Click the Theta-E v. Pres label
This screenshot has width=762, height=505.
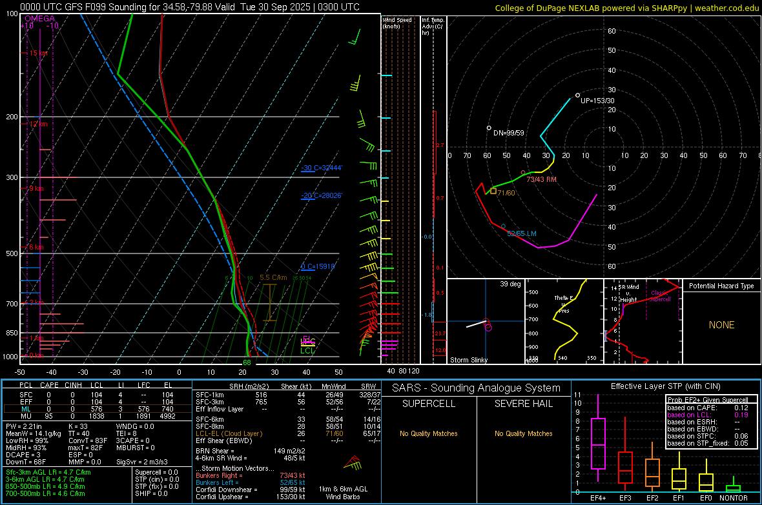(x=564, y=304)
